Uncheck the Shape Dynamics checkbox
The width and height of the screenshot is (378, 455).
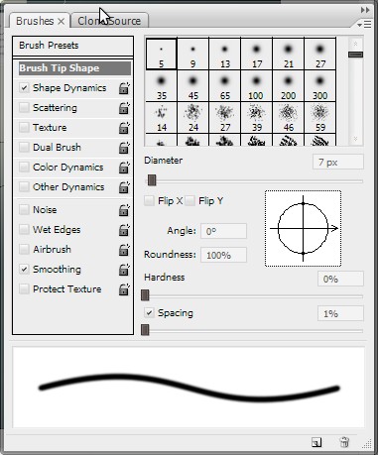(x=24, y=88)
